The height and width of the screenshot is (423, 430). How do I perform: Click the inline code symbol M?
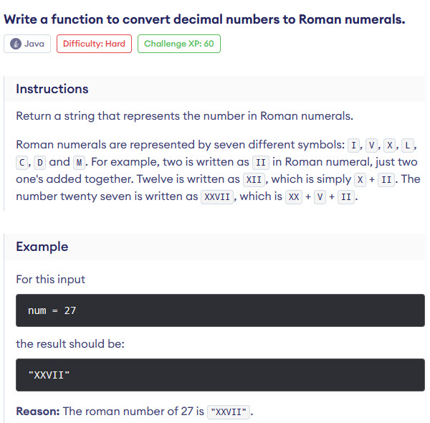click(79, 163)
